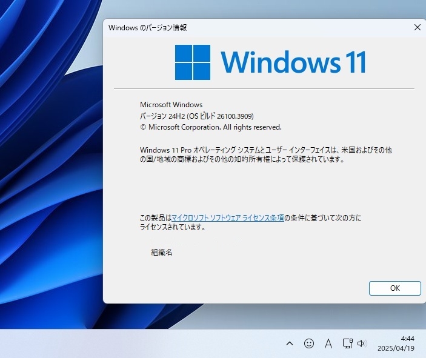Image resolution: width=426 pixels, height=358 pixels.
Task: Click the Microsoft Windows text line
Action: pos(171,105)
